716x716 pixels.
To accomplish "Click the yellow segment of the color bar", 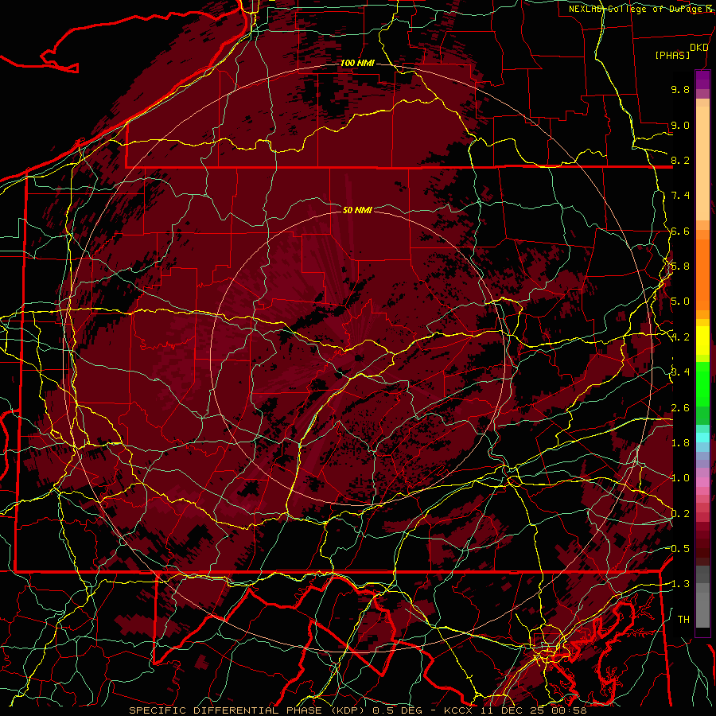I will point(702,340).
